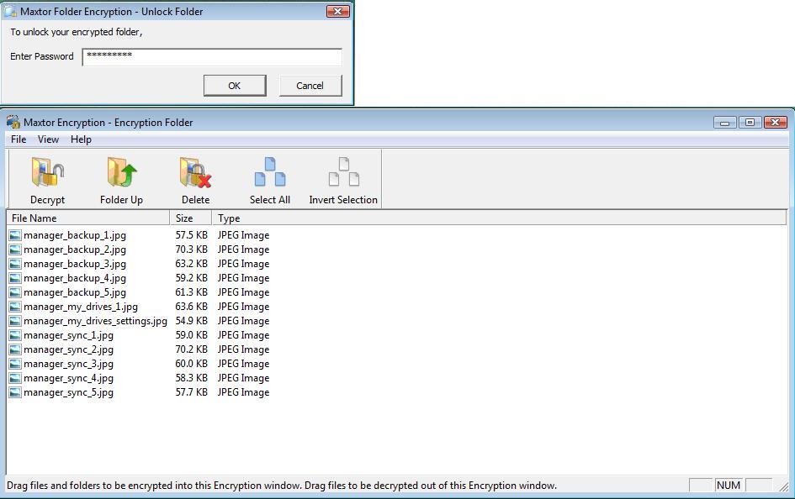Screen dimensions: 795x499
Task: Select file name manager_backup_4.jpg
Action: coord(75,278)
